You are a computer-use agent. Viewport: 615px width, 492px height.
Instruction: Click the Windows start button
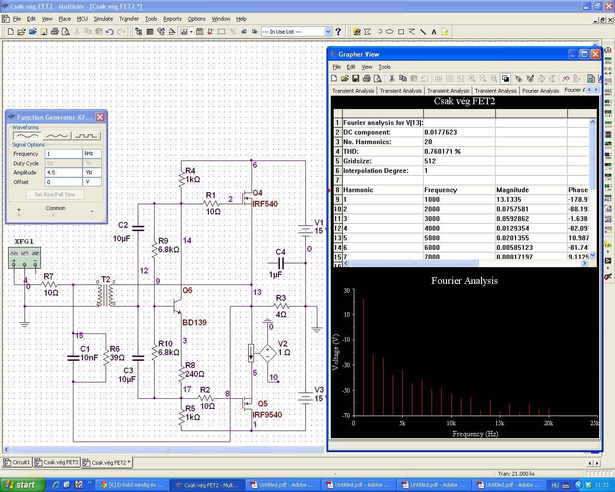[22, 485]
